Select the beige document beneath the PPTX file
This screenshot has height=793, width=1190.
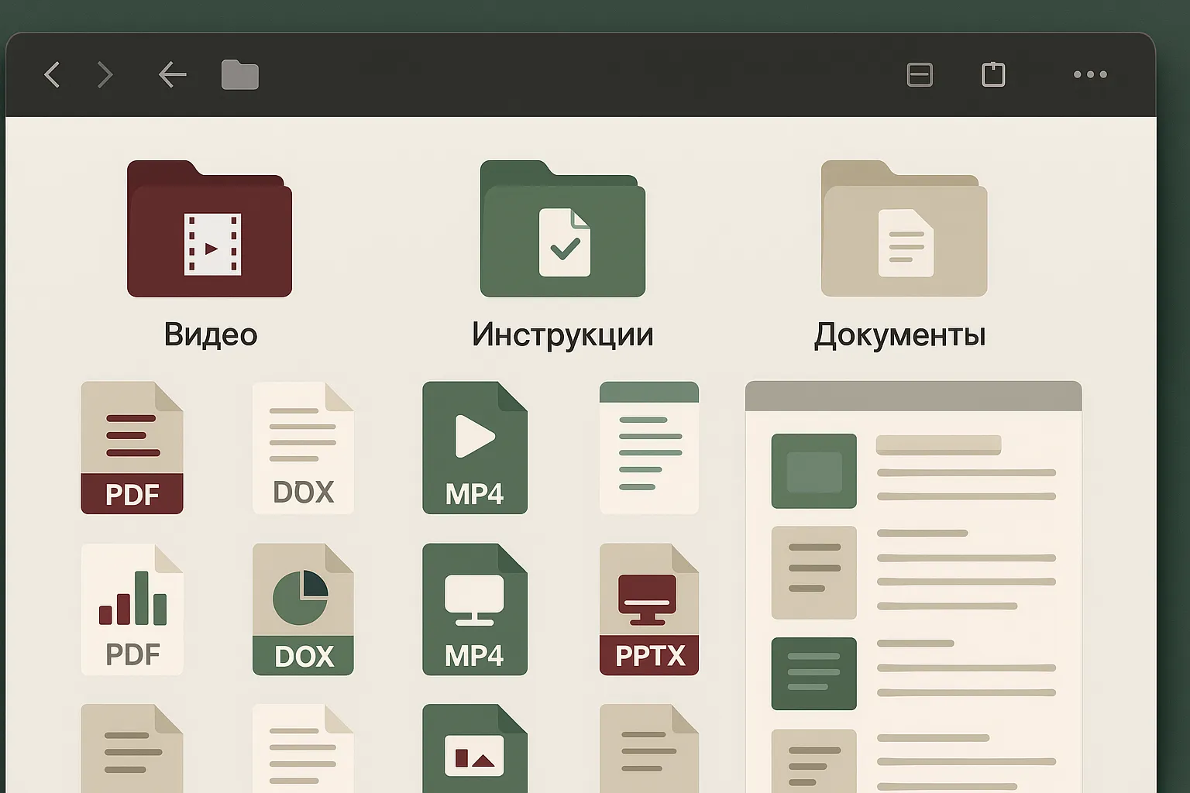click(x=649, y=749)
